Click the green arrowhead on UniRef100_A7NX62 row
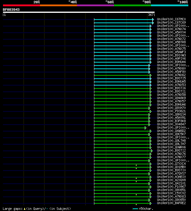This screenshot has height=211, width=191. pos(151,75)
